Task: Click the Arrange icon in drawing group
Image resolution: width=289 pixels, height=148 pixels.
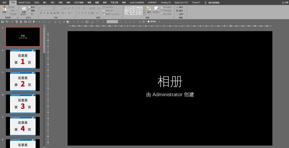Action: click(x=149, y=9)
